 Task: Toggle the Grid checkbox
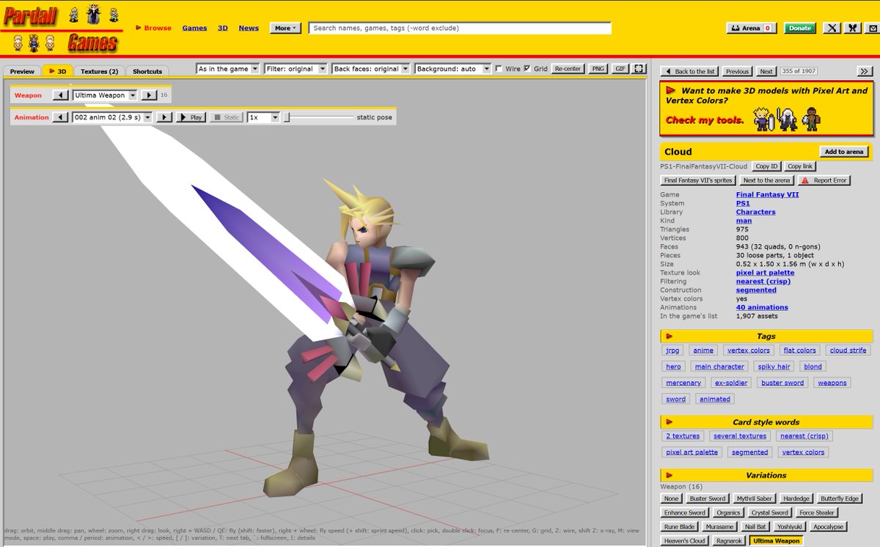(527, 69)
